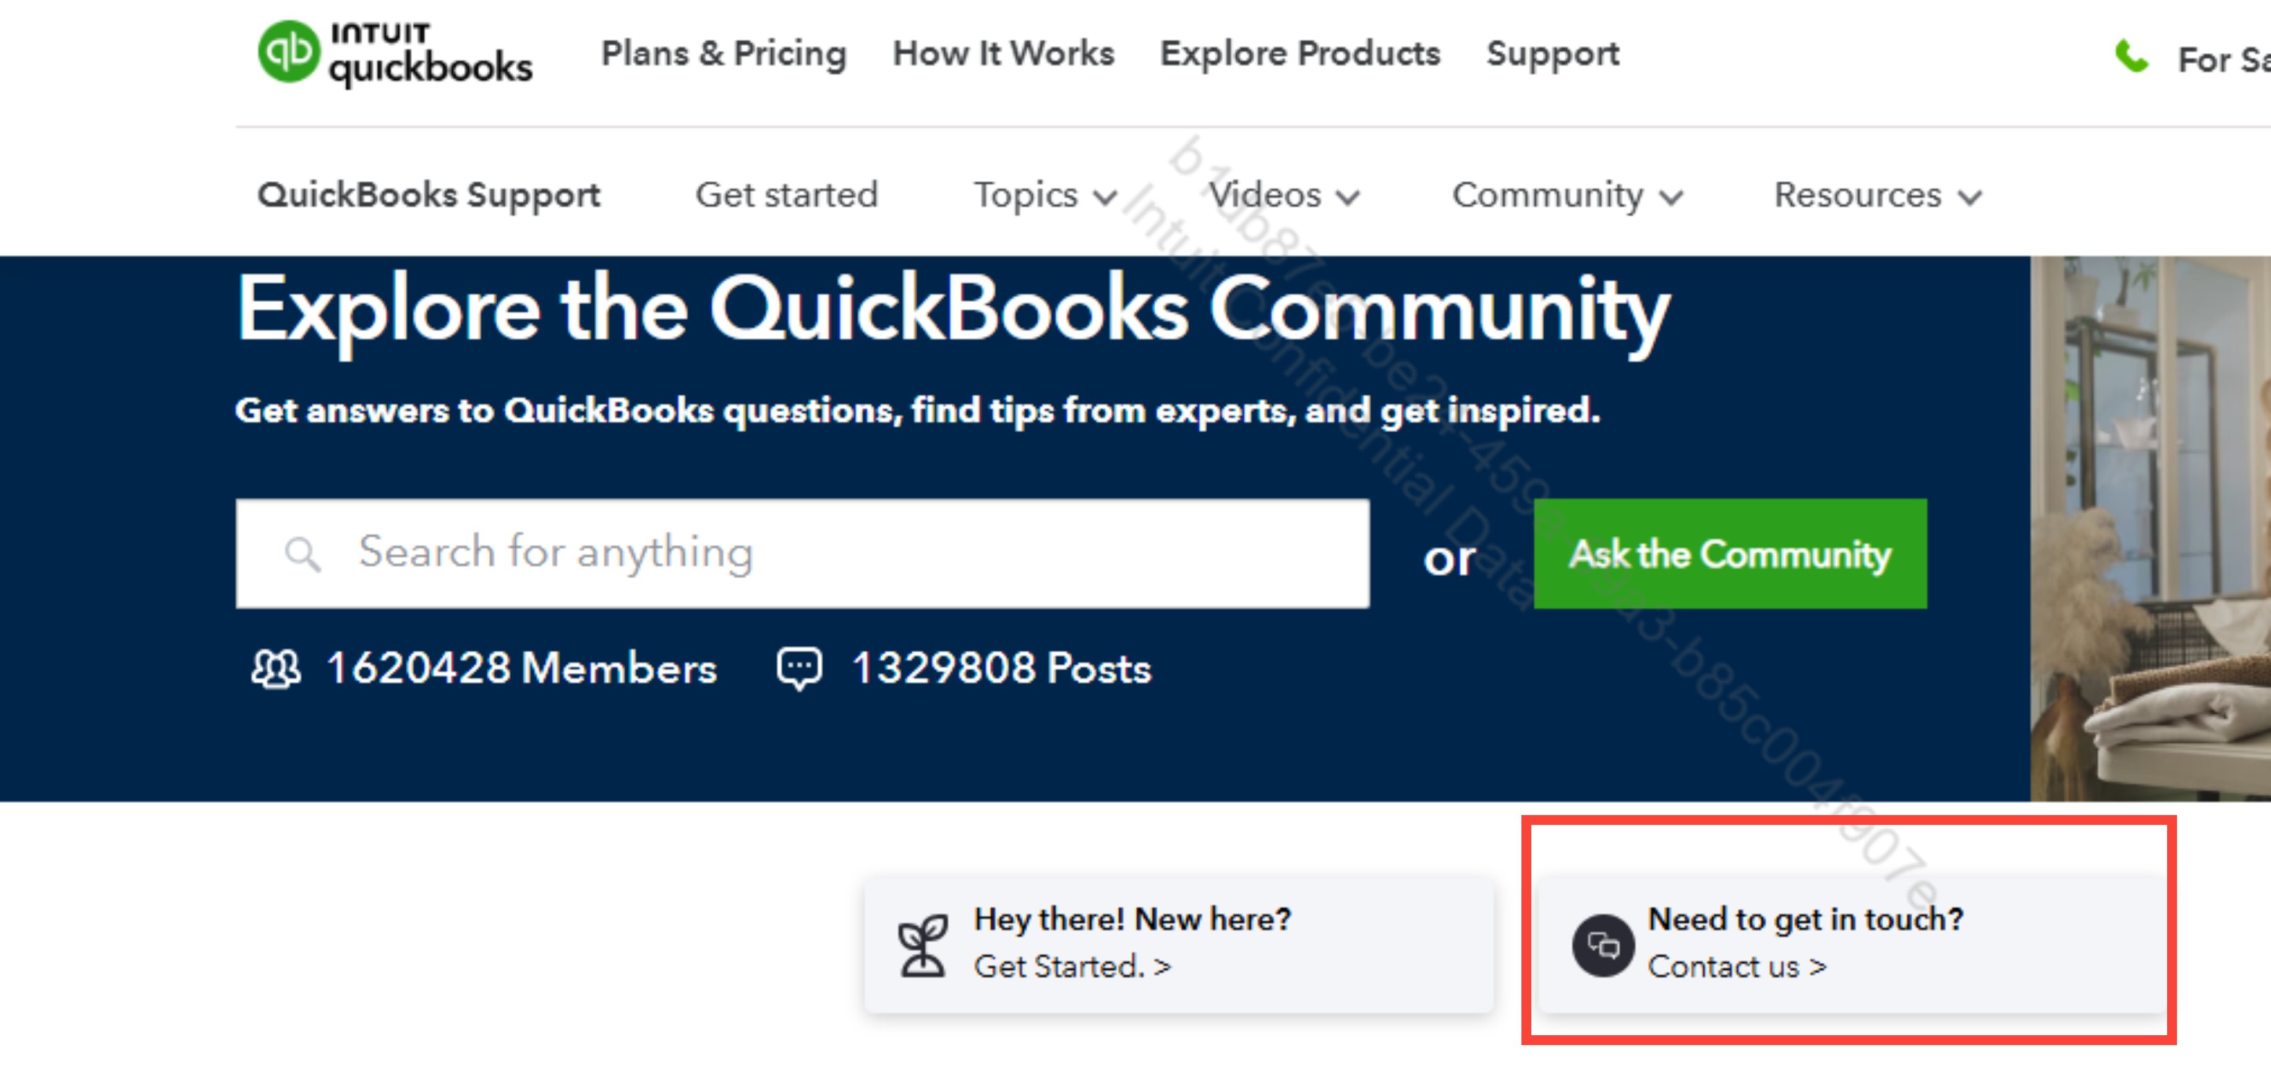This screenshot has height=1076, width=2271.
Task: Open the Community dropdown menu
Action: tap(1567, 195)
